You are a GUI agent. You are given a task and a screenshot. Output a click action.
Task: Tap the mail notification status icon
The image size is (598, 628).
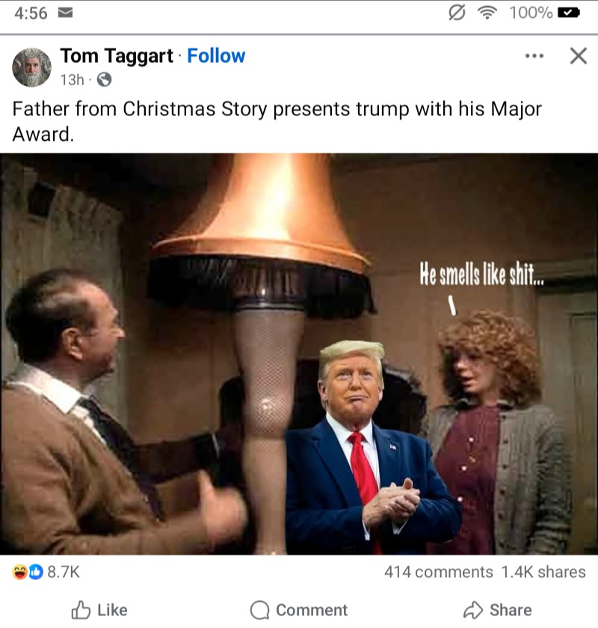point(65,13)
